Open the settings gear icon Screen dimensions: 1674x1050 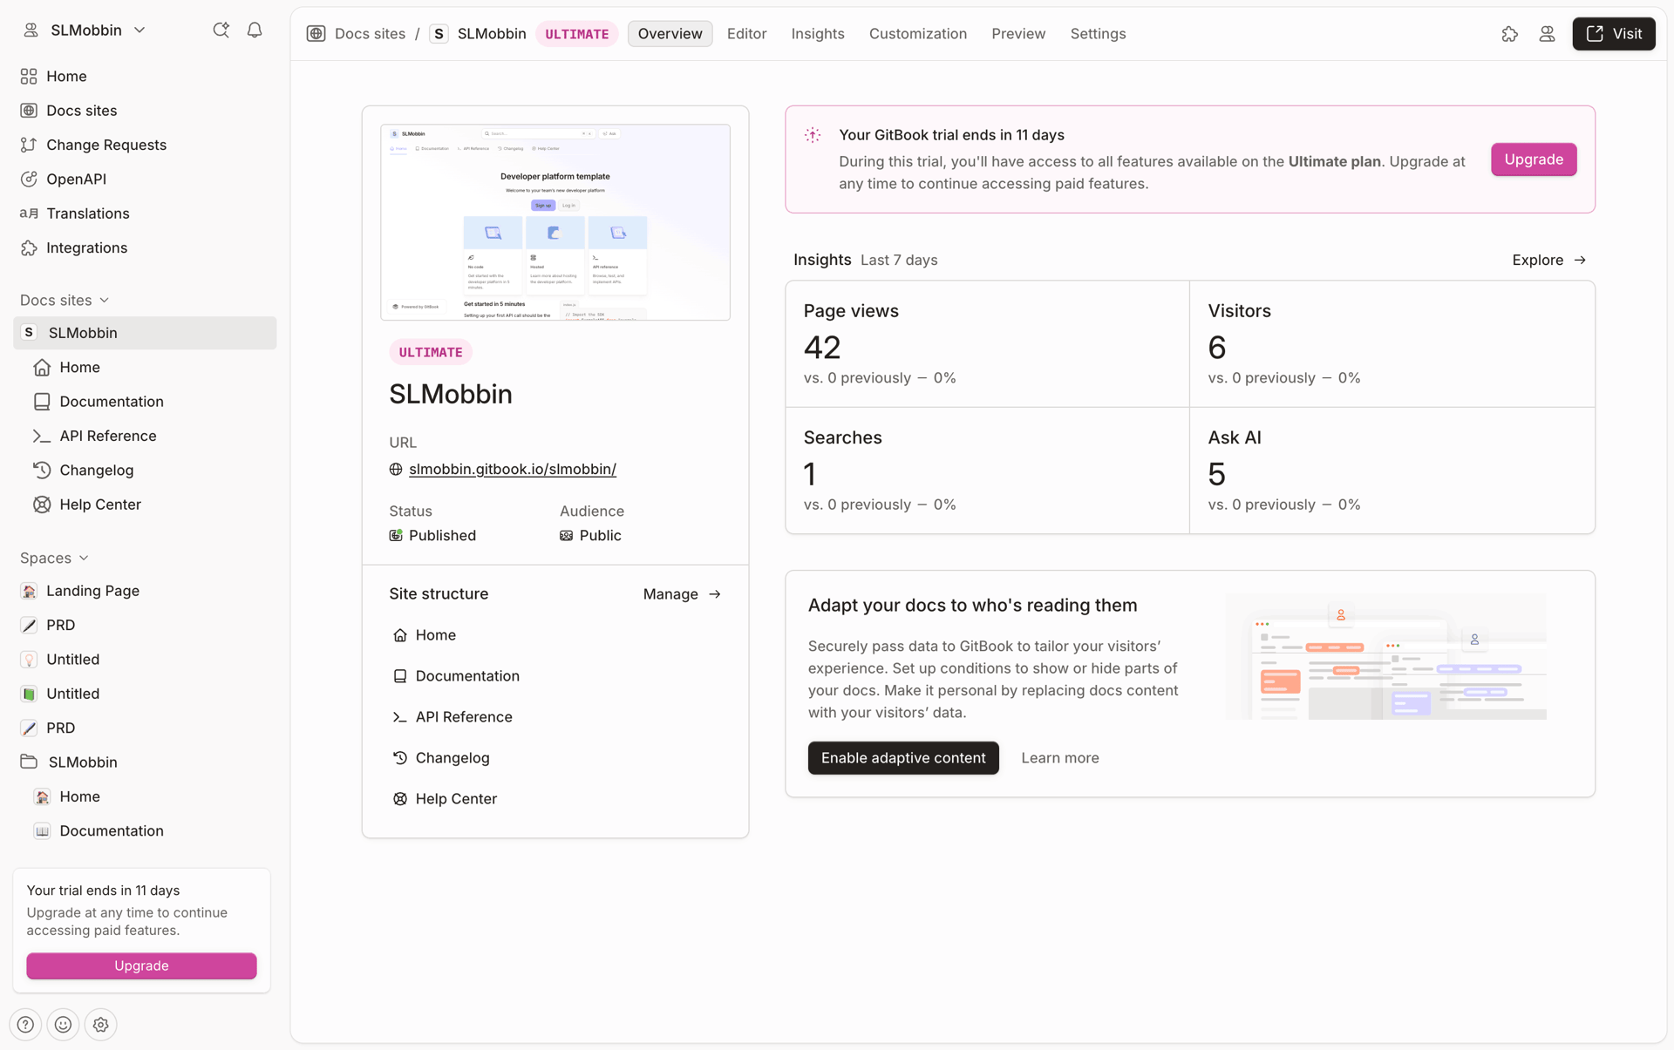[x=101, y=1025]
